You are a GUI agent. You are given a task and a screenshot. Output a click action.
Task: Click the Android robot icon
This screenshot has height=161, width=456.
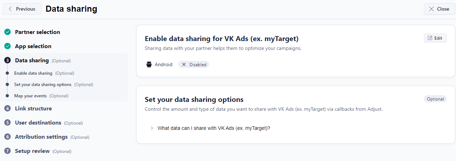coord(149,64)
